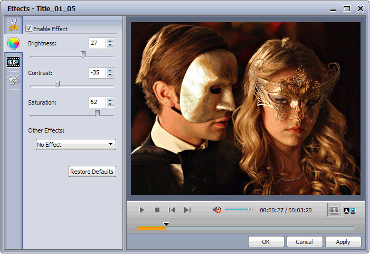Viewport: 370px width, 254px height.
Task: Click the Brightness slider handle
Action: (x=83, y=54)
